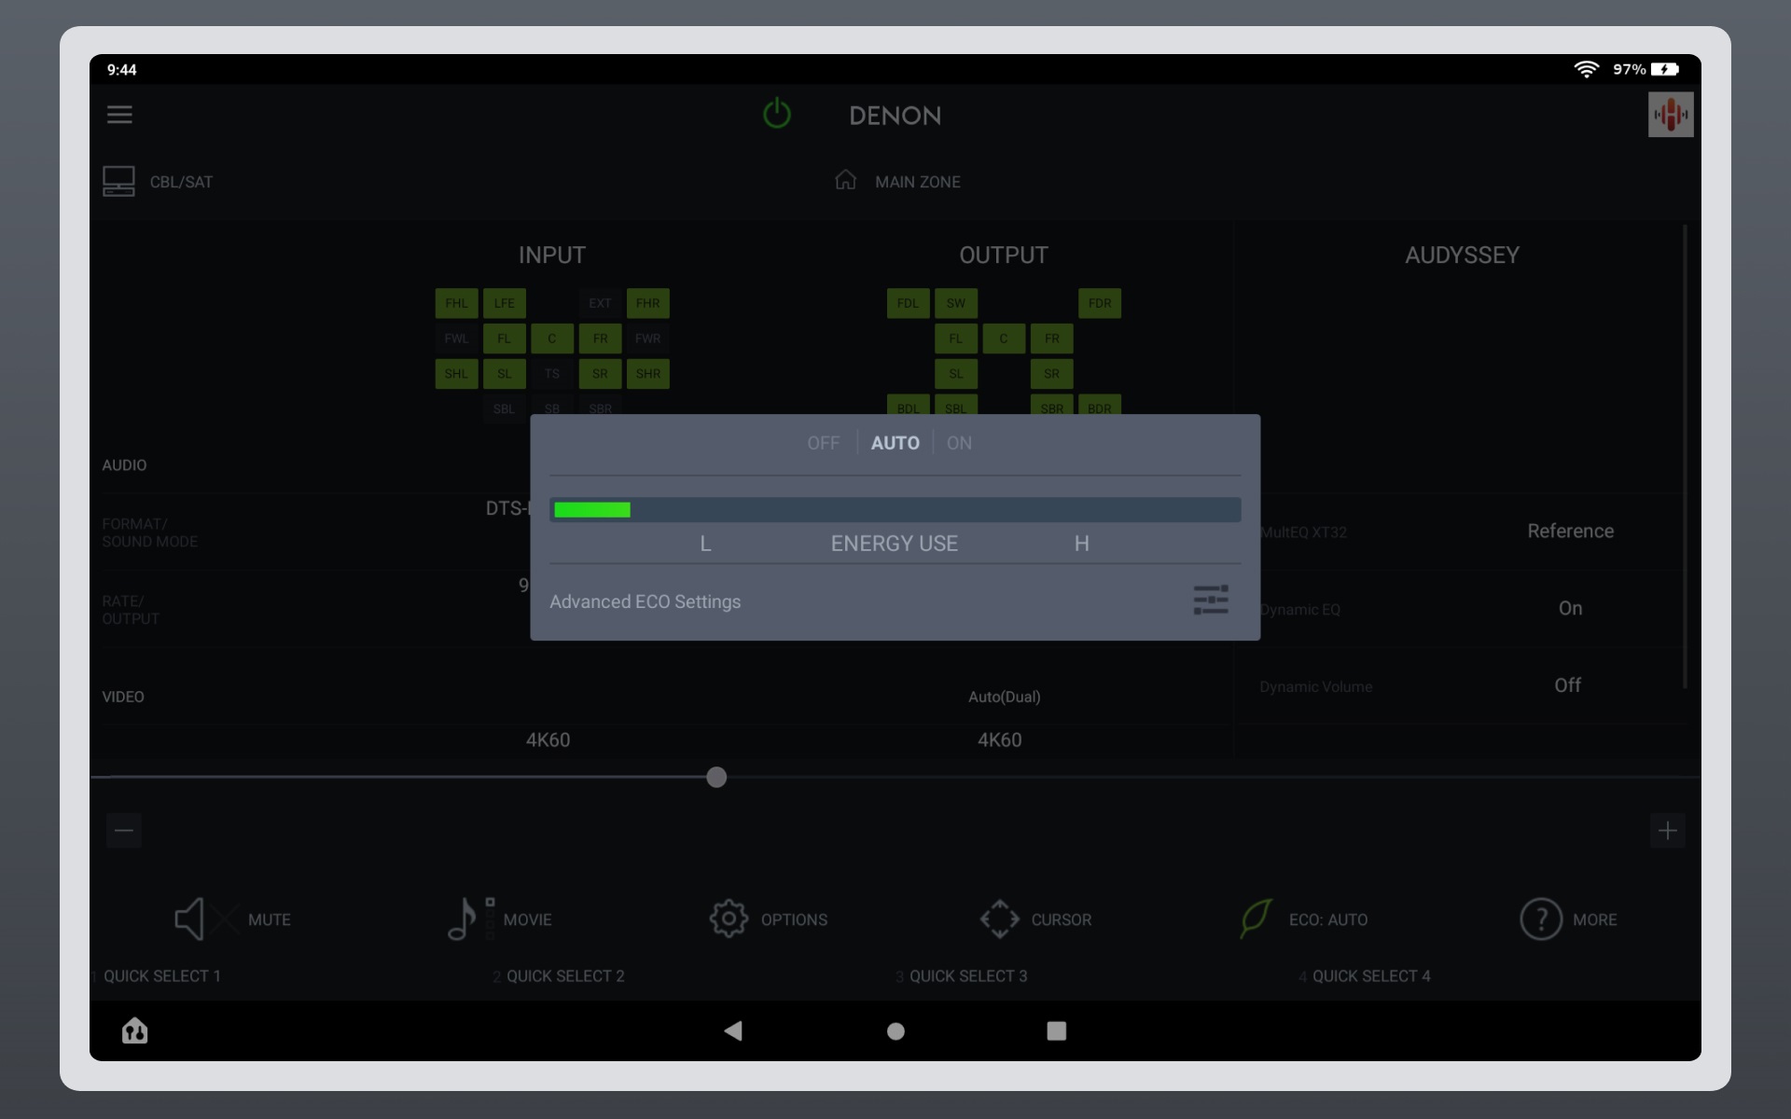Open the hamburger navigation menu
This screenshot has width=1791, height=1119.
[119, 114]
